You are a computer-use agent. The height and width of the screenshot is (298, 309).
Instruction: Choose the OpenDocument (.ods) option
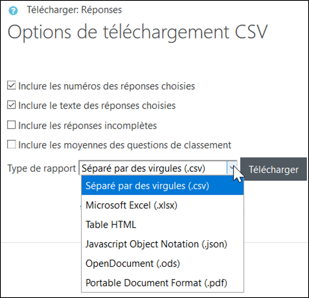pyautogui.click(x=132, y=264)
